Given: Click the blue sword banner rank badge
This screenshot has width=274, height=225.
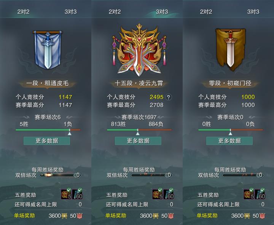Looking at the screenshot, I should [48, 50].
